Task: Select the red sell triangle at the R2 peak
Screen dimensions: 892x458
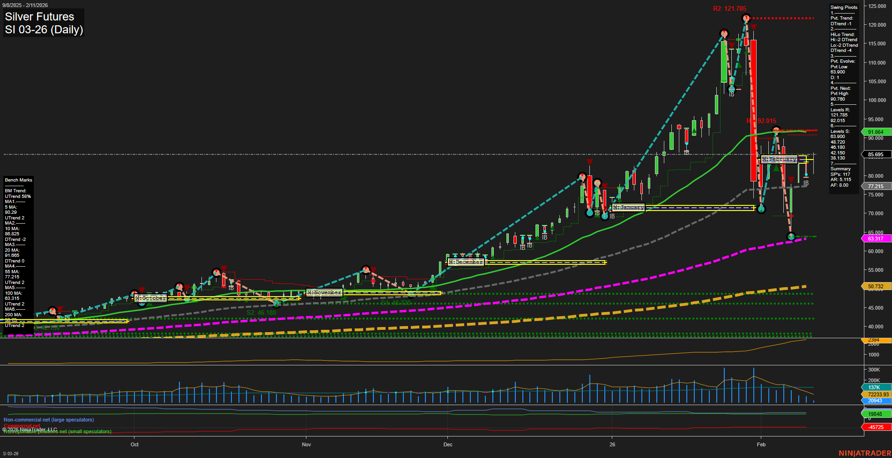Action: pyautogui.click(x=753, y=27)
